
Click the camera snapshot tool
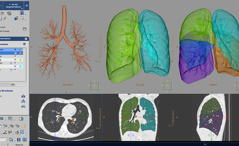2,119
